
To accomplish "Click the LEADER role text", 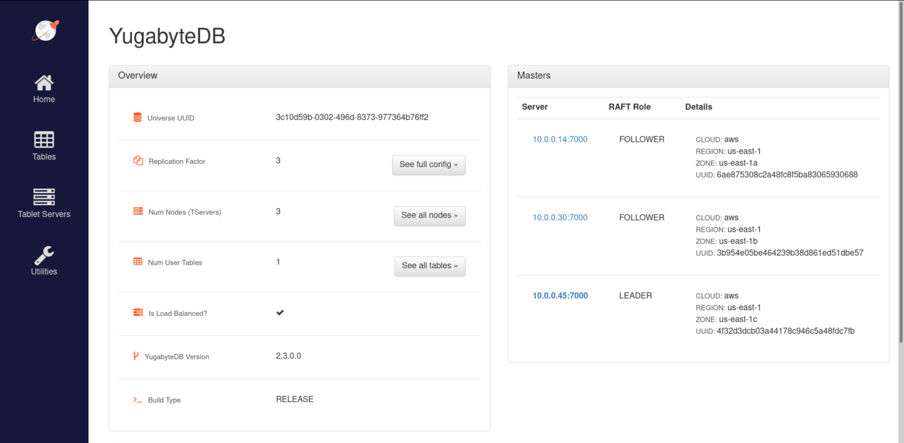I will click(636, 295).
